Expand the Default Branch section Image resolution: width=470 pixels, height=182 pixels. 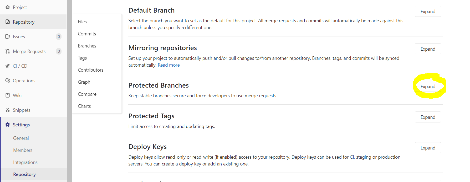(428, 12)
